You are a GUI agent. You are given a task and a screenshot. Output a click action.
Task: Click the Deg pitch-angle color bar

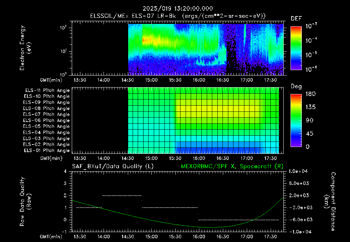(x=296, y=121)
